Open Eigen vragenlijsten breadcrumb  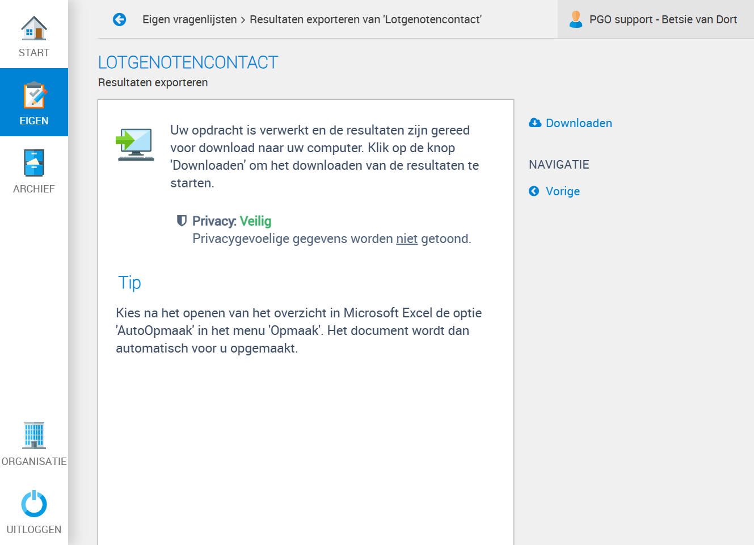pos(189,19)
